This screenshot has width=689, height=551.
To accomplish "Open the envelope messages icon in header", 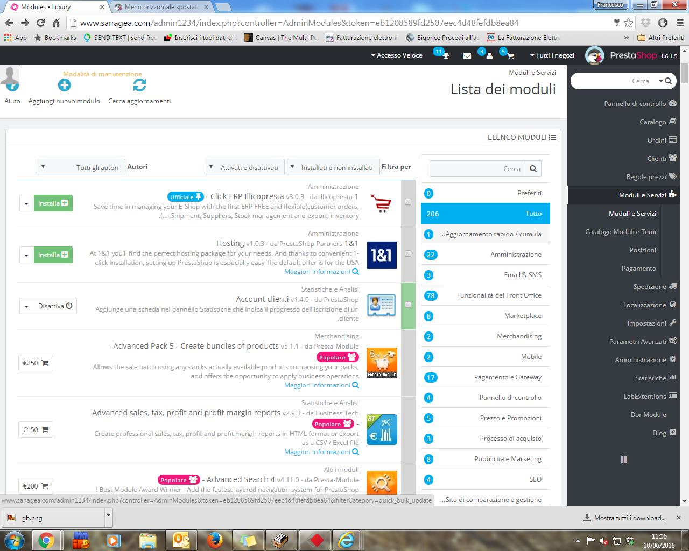I will [467, 56].
